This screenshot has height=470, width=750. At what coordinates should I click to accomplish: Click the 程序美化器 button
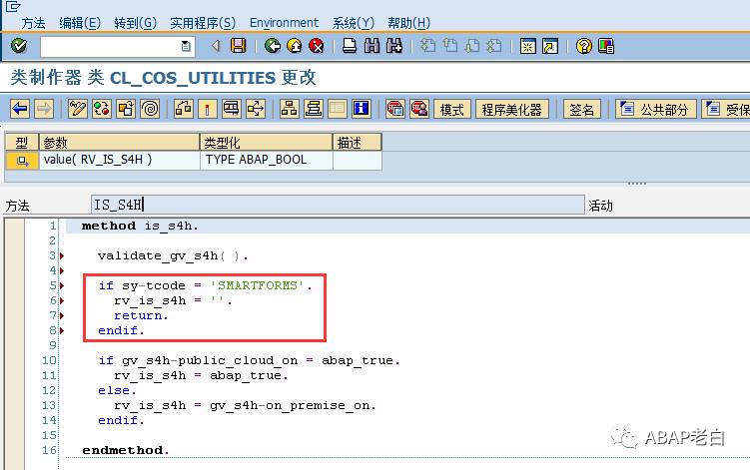click(x=511, y=110)
